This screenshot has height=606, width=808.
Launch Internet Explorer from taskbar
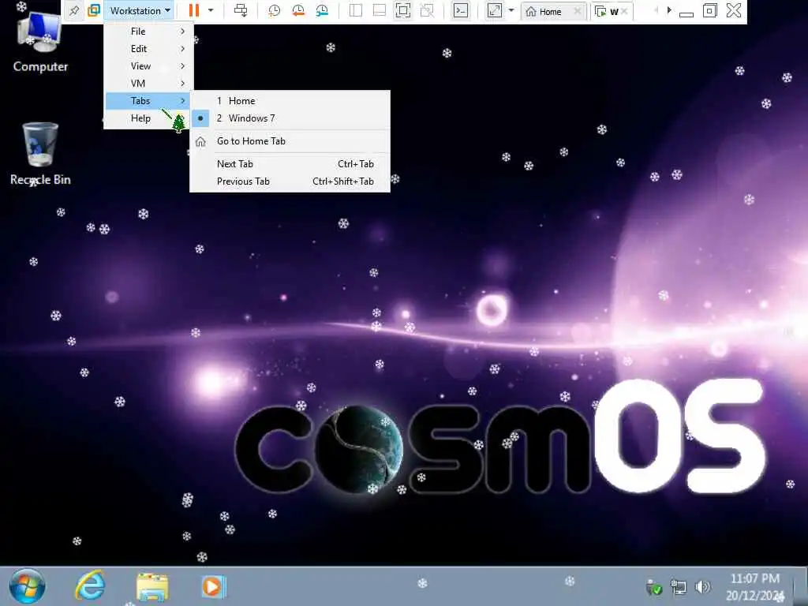90,586
